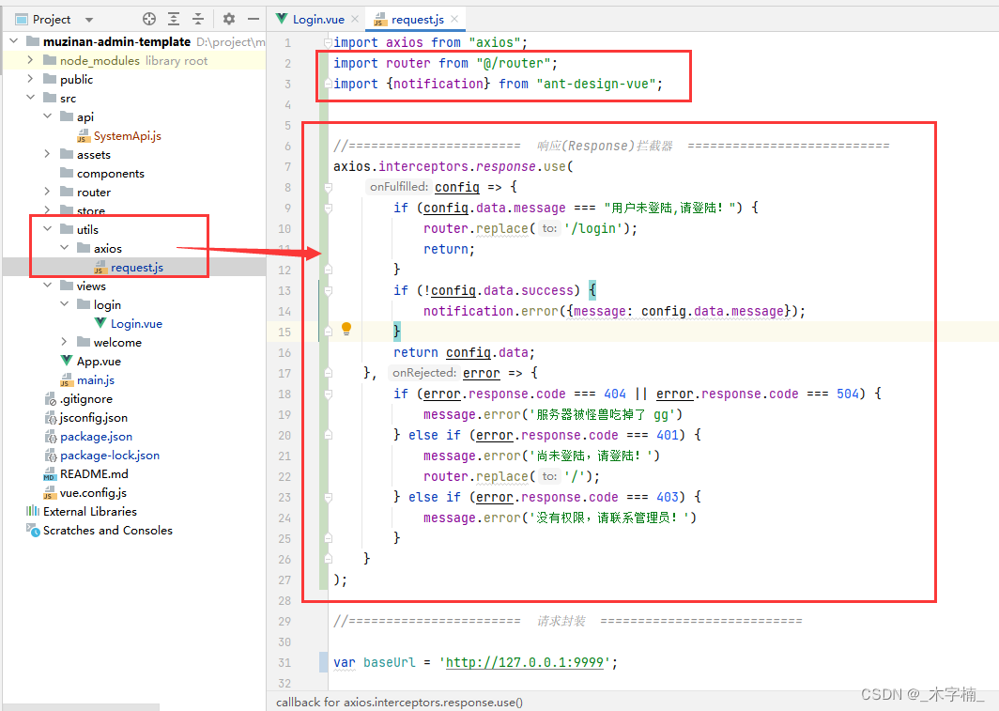Screen dimensions: 999x711
Task: Click 'notification' import identifier on line 3
Action: click(438, 84)
